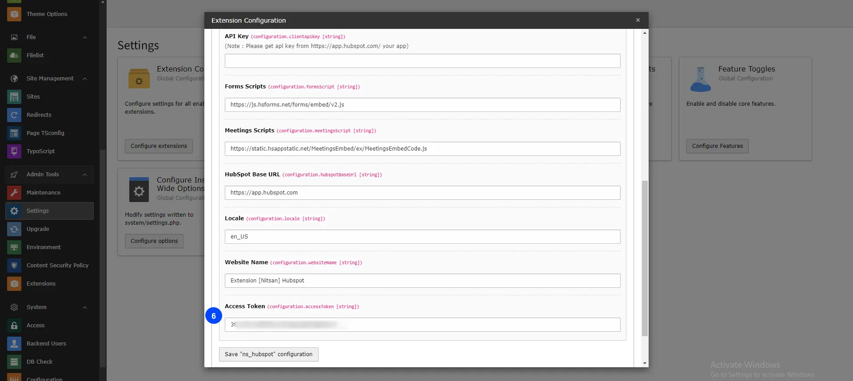Open the Theme Options module icon

click(14, 14)
